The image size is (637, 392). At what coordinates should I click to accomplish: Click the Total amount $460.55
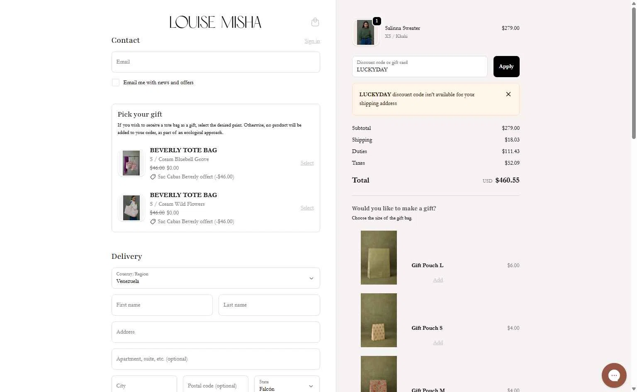click(x=507, y=180)
